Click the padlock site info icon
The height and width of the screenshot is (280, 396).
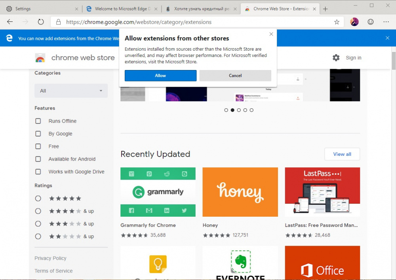coord(58,22)
